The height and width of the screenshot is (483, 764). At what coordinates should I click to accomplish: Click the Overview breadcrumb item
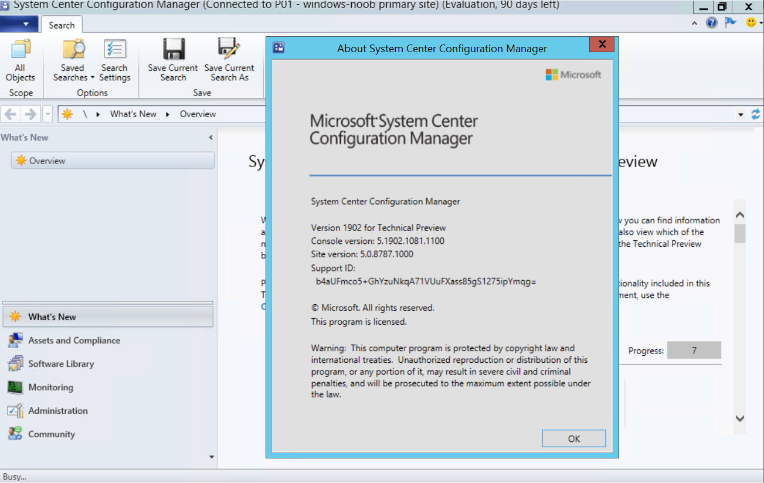[198, 114]
